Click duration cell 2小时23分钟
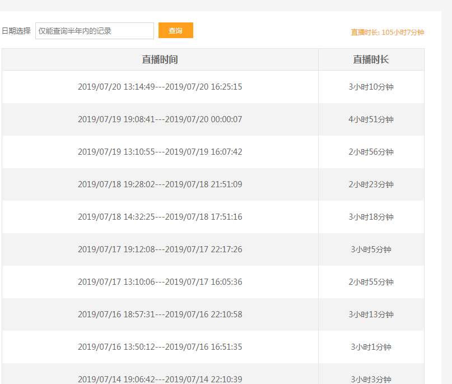Screen dimensions: 452x384 (371, 184)
